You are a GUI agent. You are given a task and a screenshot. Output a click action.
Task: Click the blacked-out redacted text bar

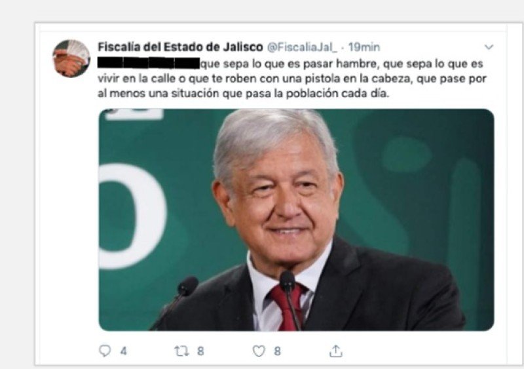(x=149, y=63)
